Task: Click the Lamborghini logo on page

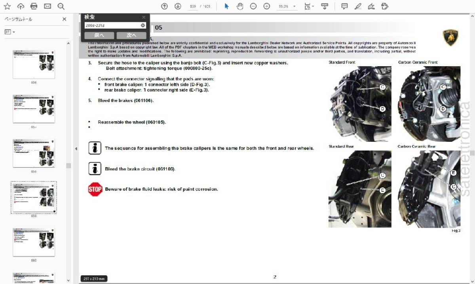Action: pyautogui.click(x=450, y=38)
